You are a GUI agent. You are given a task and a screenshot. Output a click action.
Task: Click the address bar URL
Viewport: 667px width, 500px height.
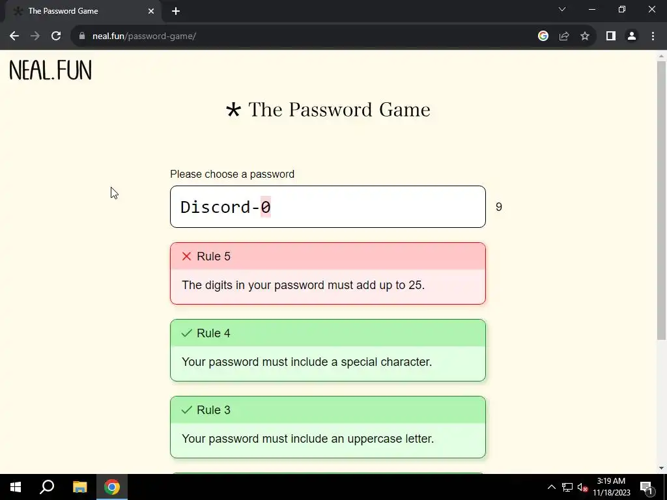(144, 36)
